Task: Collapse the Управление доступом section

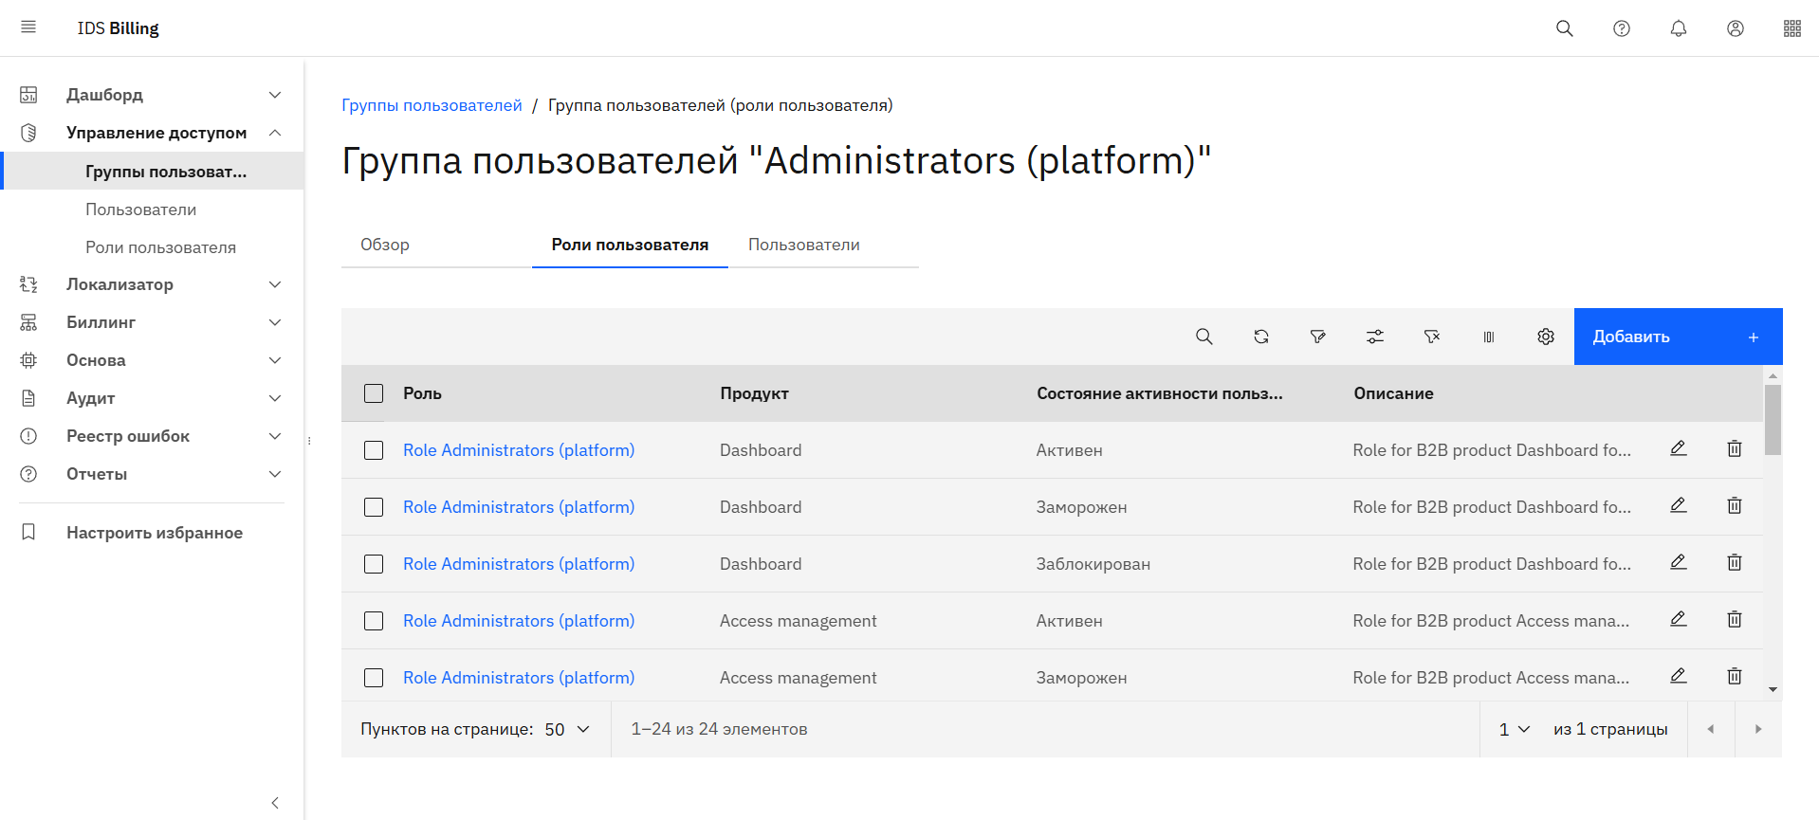Action: click(x=274, y=133)
